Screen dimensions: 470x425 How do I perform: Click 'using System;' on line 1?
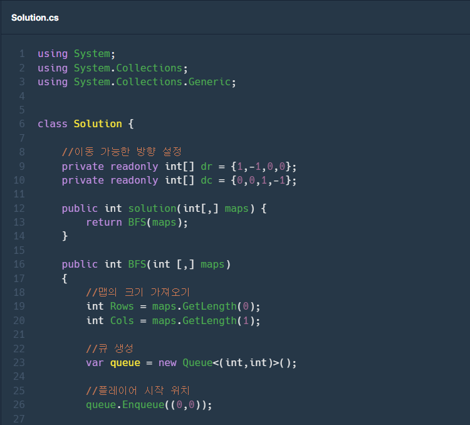coord(76,54)
